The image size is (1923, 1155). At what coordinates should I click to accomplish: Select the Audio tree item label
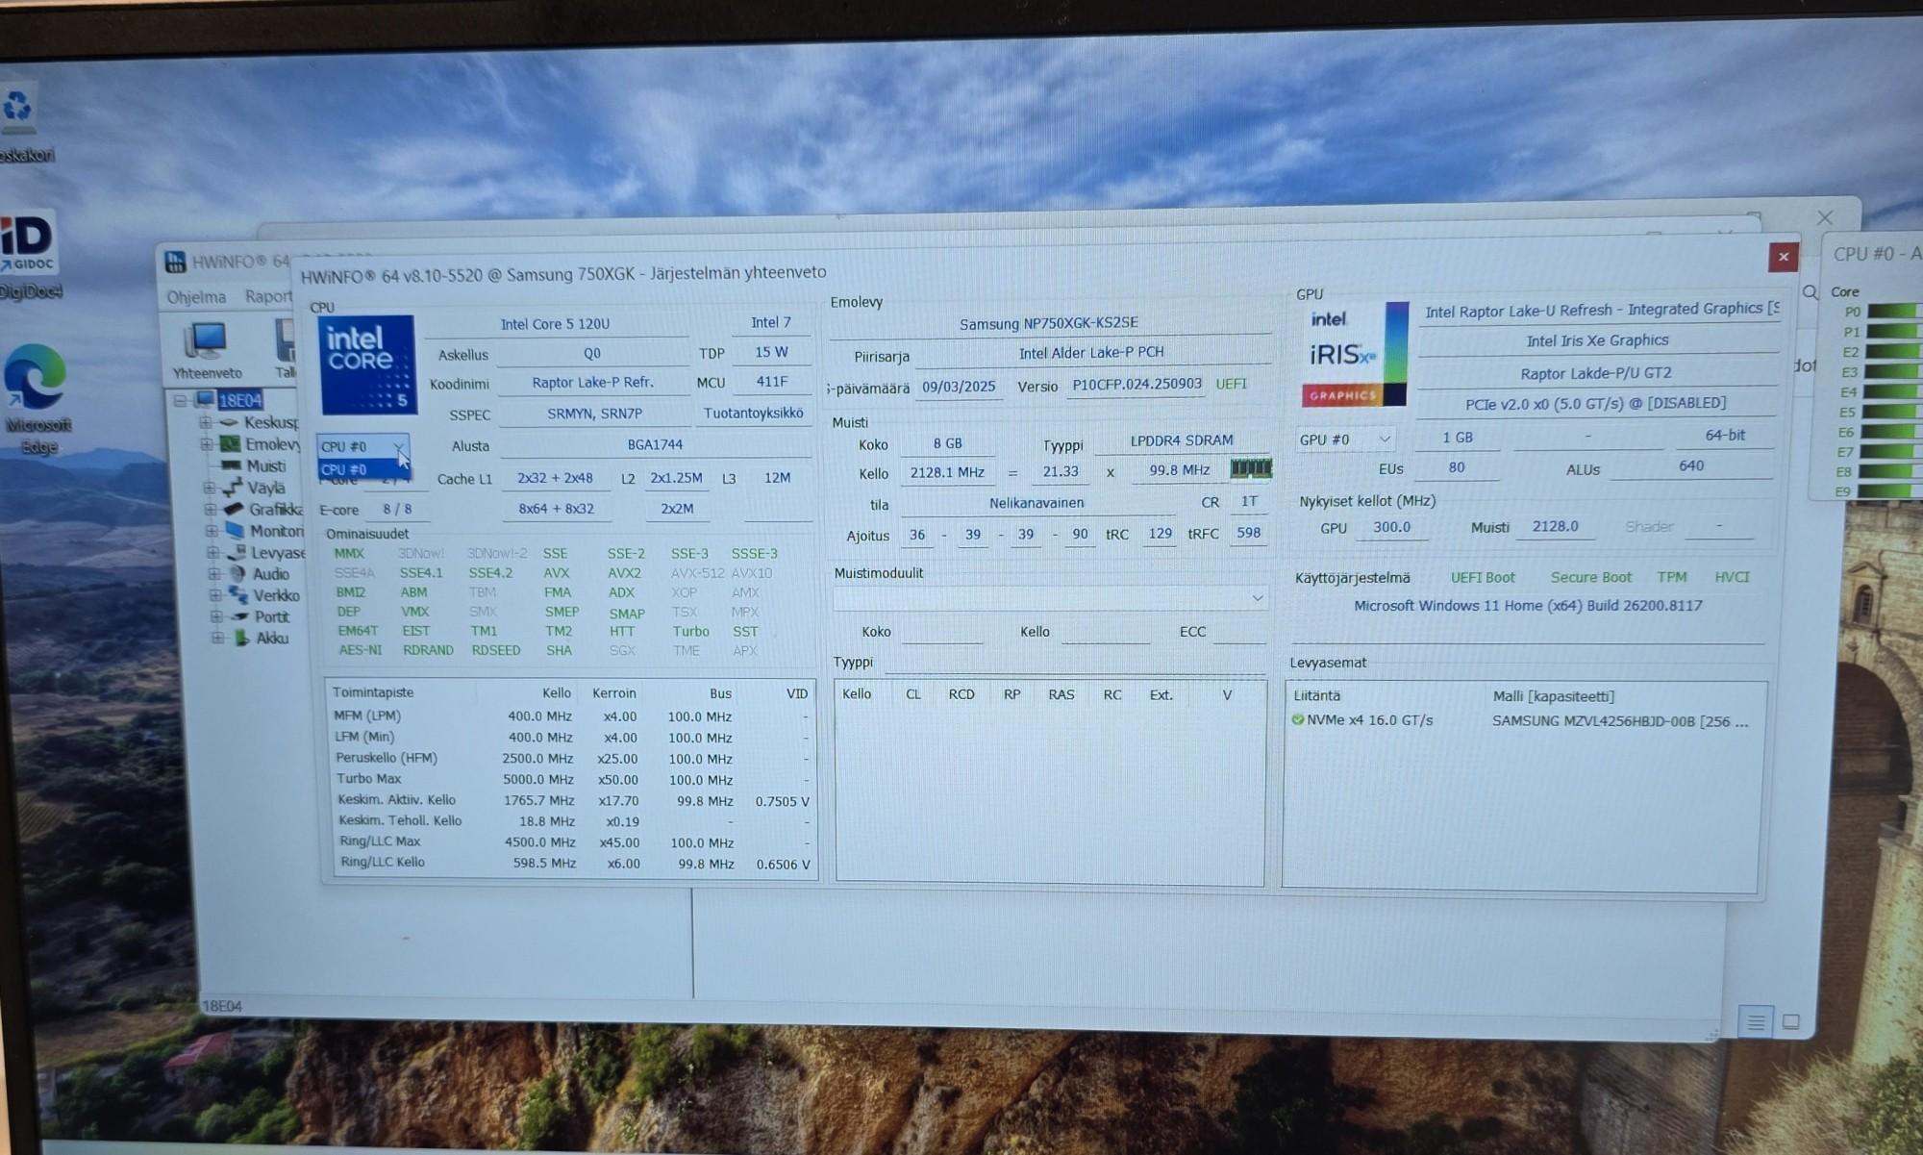270,574
